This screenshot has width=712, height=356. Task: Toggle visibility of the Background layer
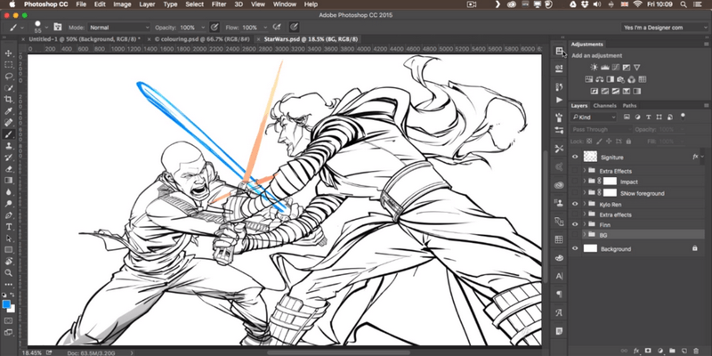coord(575,249)
